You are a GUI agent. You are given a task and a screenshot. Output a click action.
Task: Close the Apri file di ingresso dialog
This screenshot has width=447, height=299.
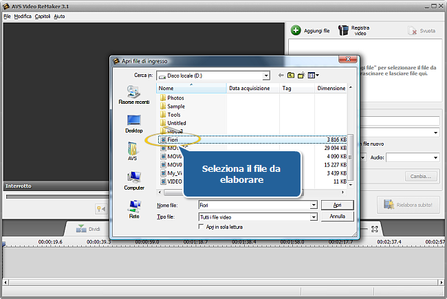click(348, 59)
